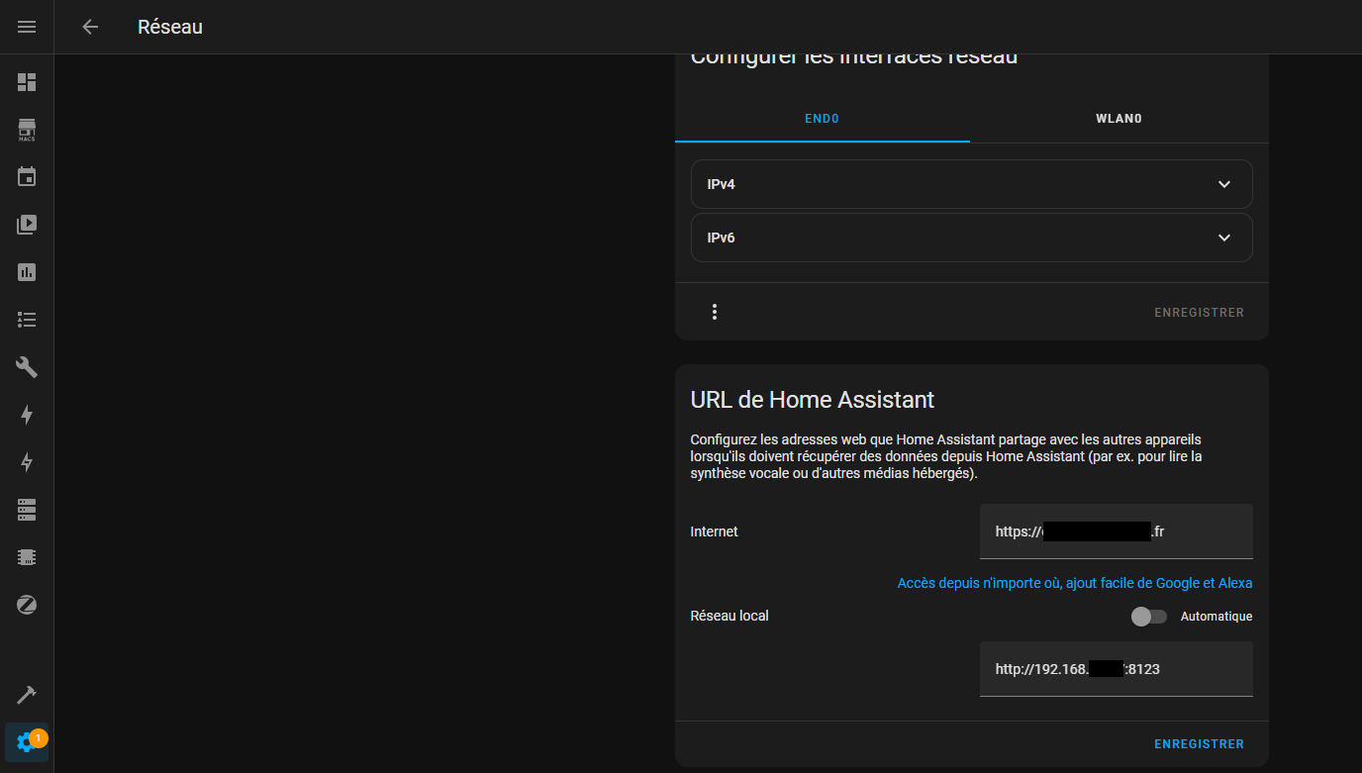
Task: Click the upper lightning bolt sidebar icon
Action: [x=27, y=415]
